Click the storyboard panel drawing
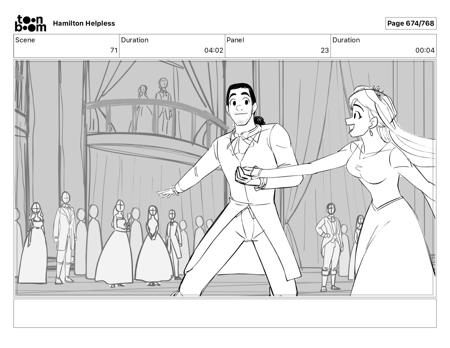 click(225, 178)
